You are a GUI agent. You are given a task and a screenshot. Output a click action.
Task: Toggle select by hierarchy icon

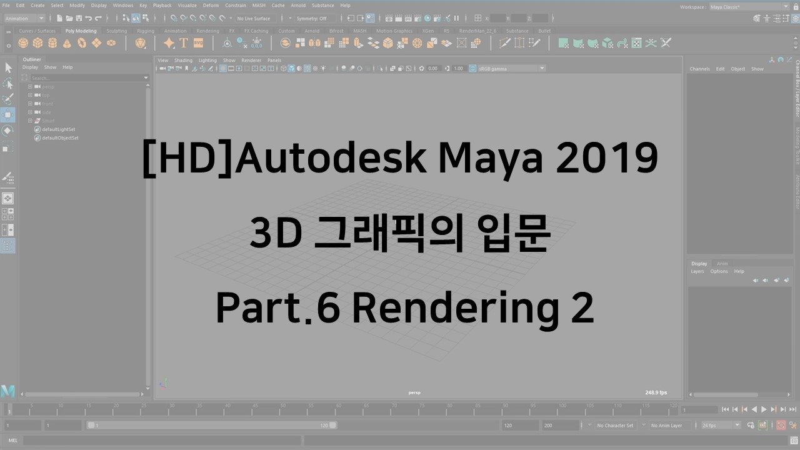click(126, 18)
